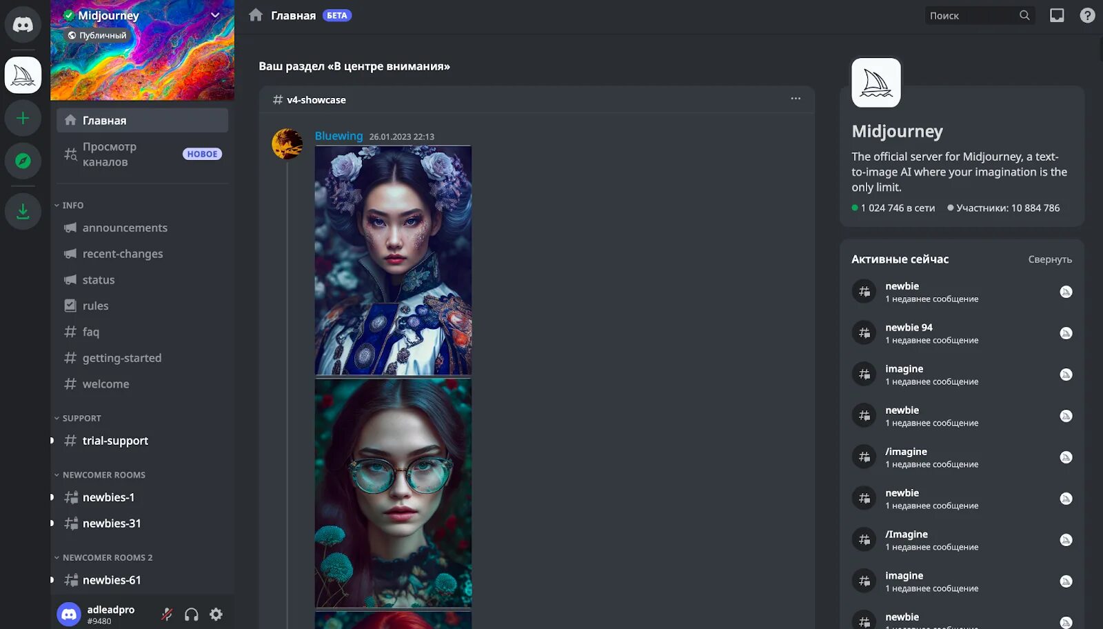
Task: Click the Публичный server badge
Action: pos(97,35)
